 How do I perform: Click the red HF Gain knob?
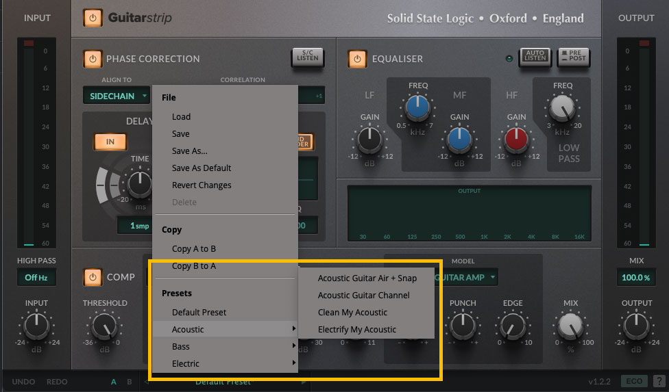click(516, 140)
